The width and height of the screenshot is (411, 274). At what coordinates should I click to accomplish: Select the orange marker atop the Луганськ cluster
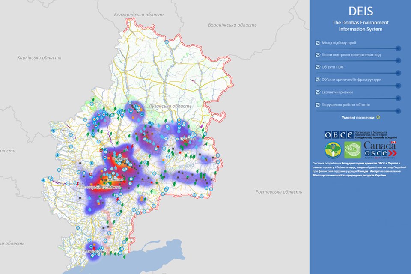(179, 120)
